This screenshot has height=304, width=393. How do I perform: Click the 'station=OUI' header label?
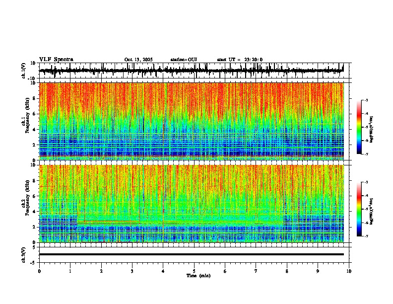point(184,60)
